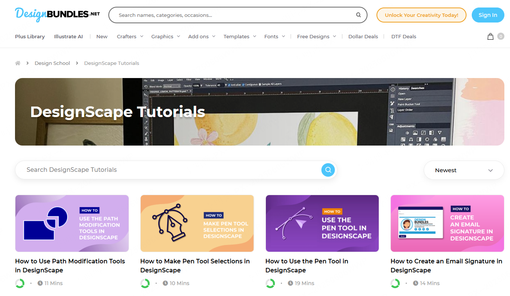510x296 pixels.
Task: Expand the Graphics dropdown menu
Action: point(165,36)
